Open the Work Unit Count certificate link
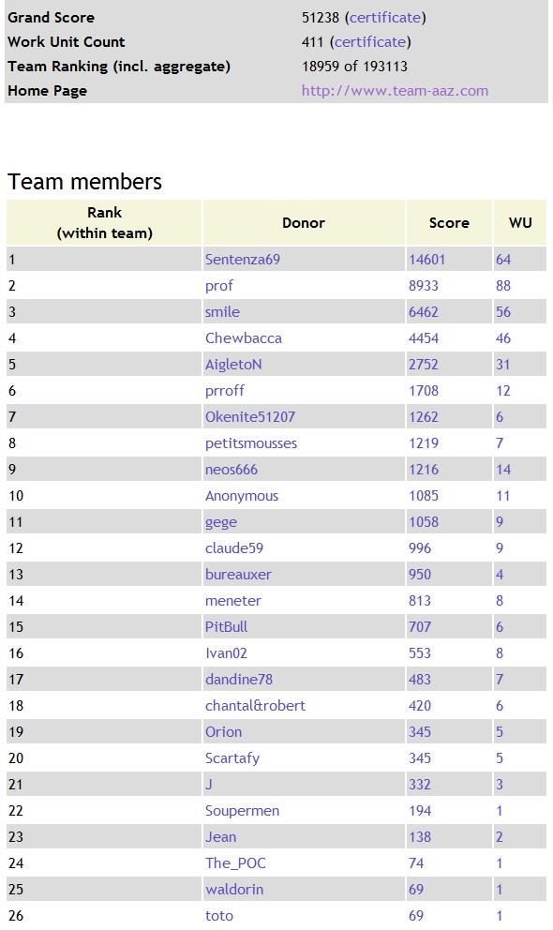 pos(370,42)
